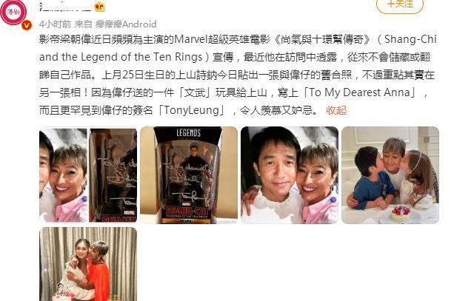Follow the account with +关注 button
Viewport: 454px width, 301px height.
pos(400,5)
